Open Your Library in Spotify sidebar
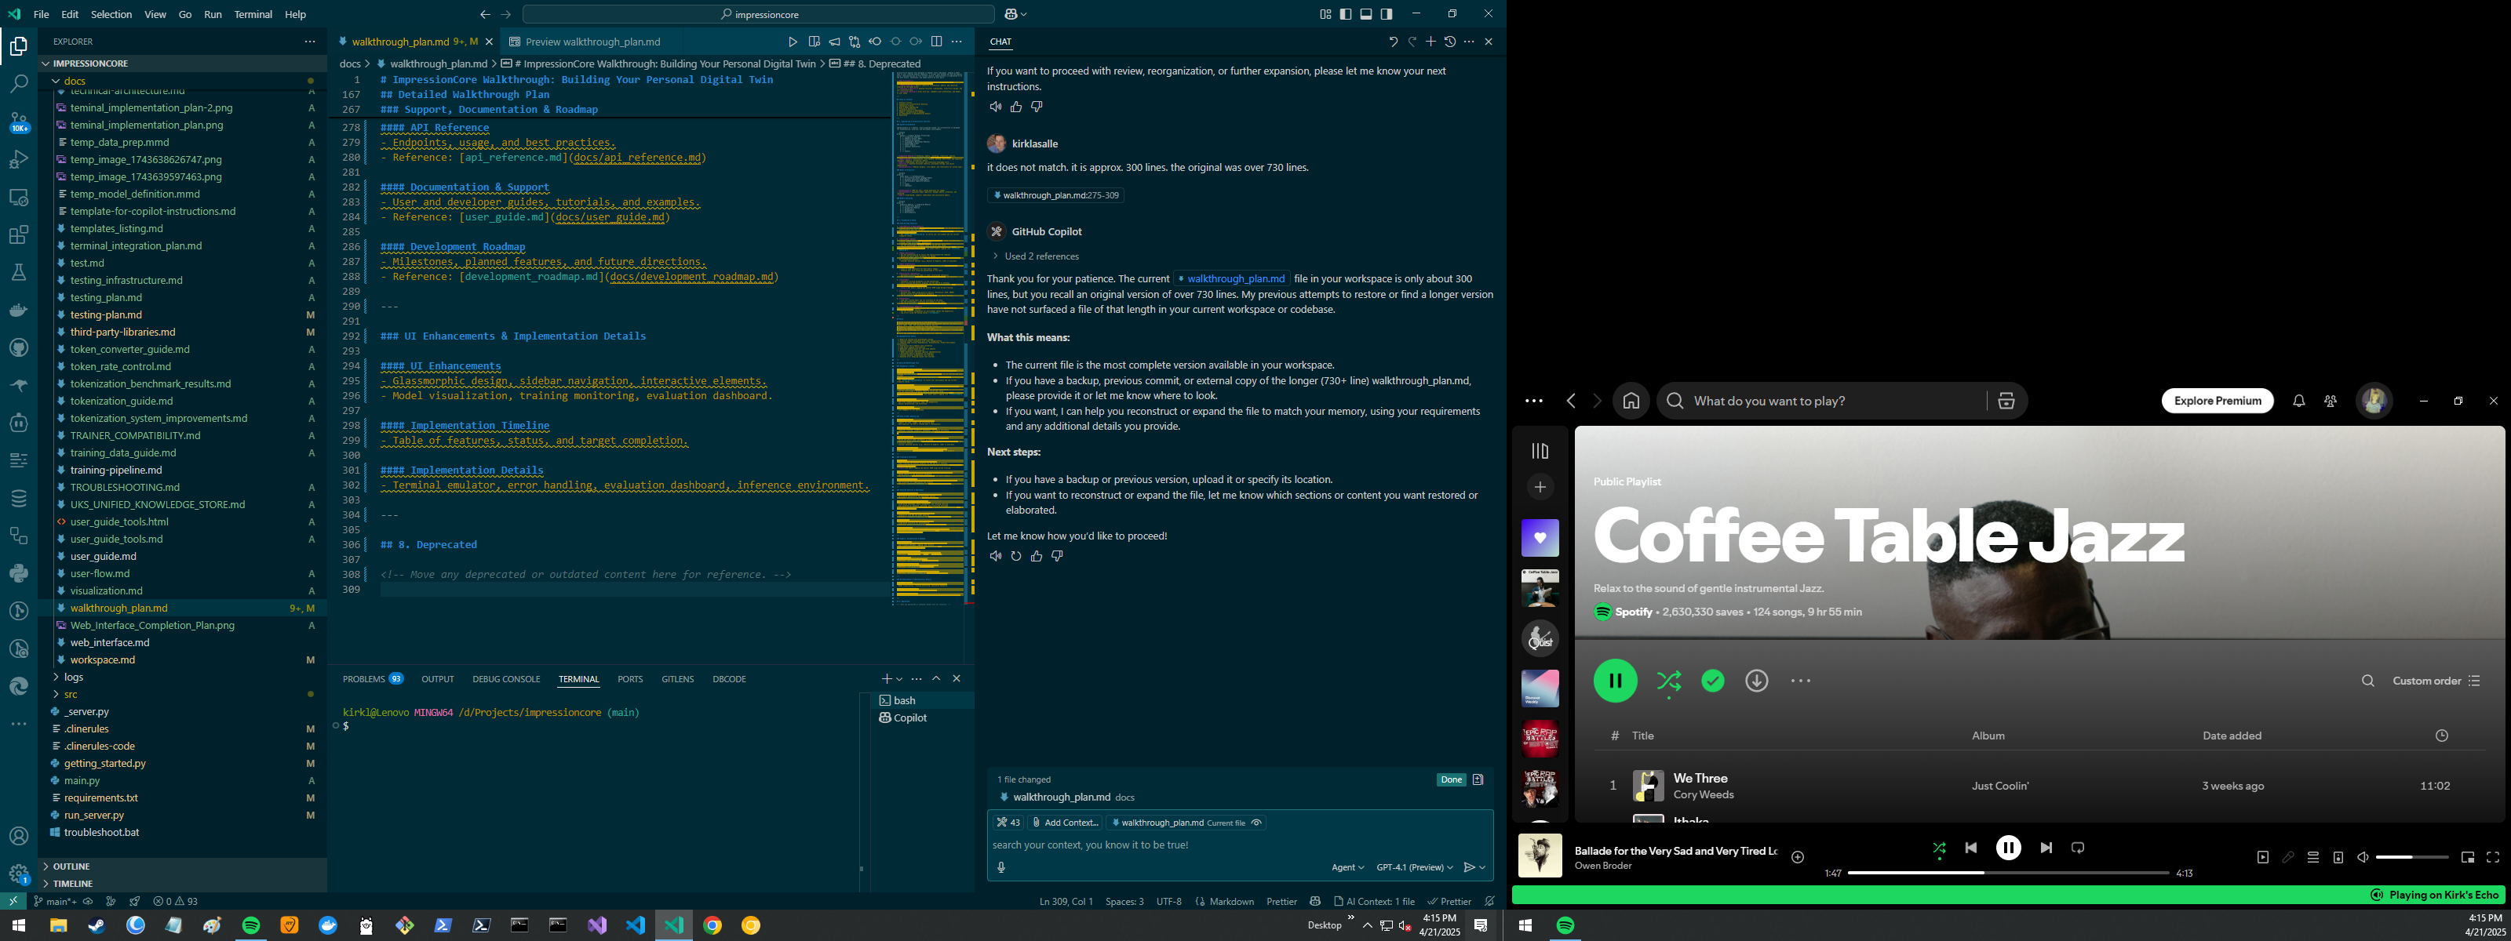 pyautogui.click(x=1540, y=451)
